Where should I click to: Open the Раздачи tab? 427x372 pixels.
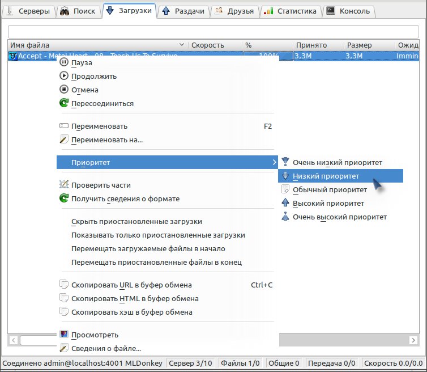[183, 11]
